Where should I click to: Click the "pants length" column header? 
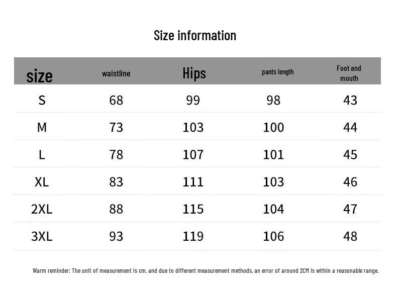tap(277, 72)
